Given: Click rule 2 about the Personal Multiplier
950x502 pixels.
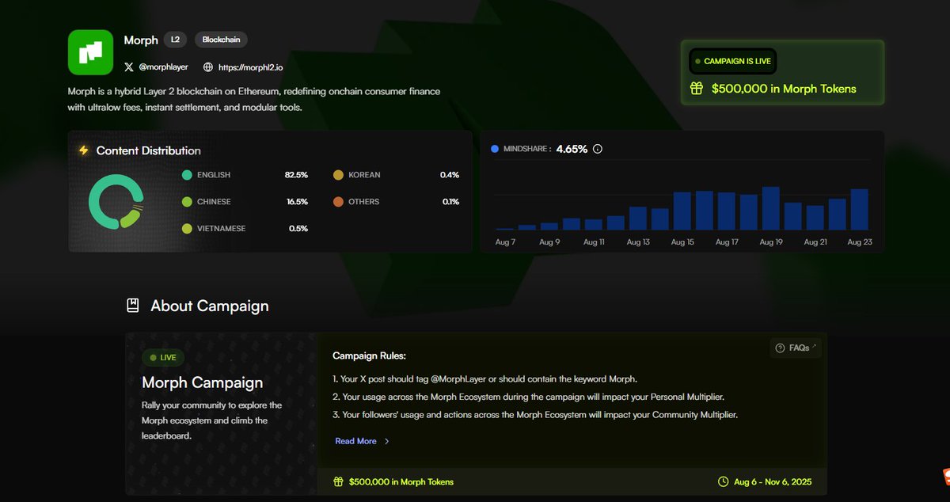Looking at the screenshot, I should (528, 397).
